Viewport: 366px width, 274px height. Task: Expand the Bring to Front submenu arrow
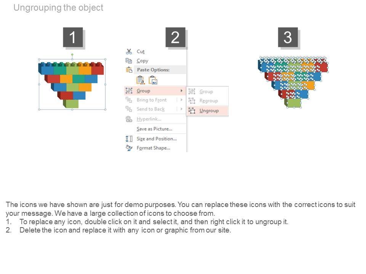point(181,100)
